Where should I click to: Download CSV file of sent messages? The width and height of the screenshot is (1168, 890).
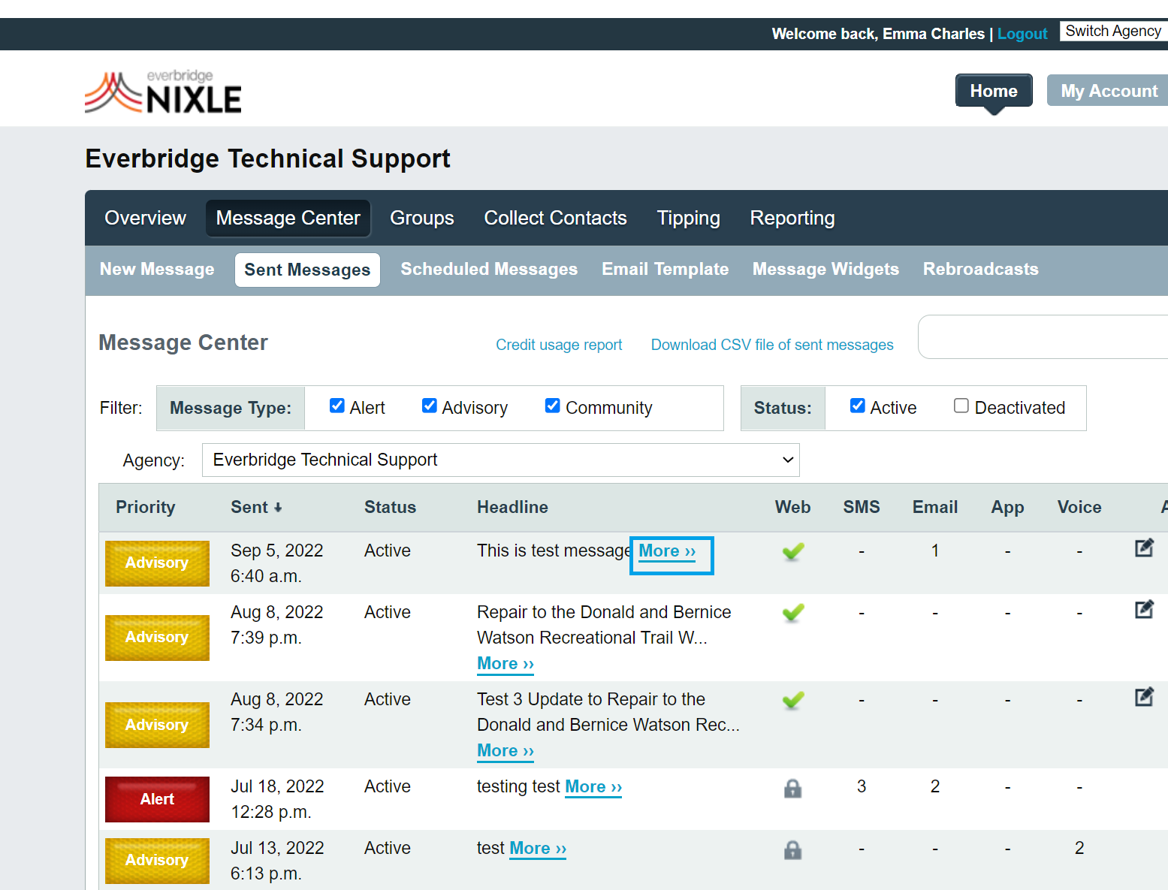pos(772,345)
